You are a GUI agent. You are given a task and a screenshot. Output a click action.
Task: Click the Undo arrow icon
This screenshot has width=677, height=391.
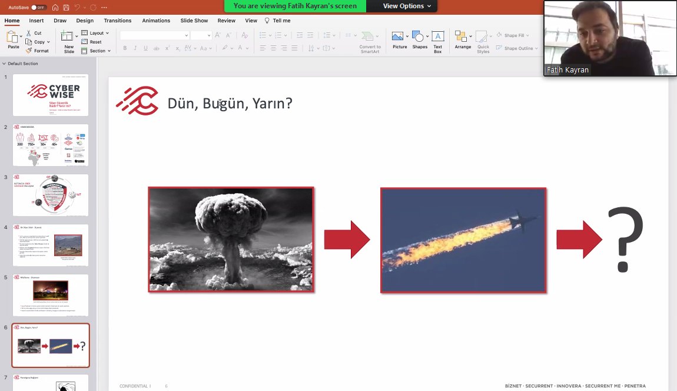click(x=77, y=7)
